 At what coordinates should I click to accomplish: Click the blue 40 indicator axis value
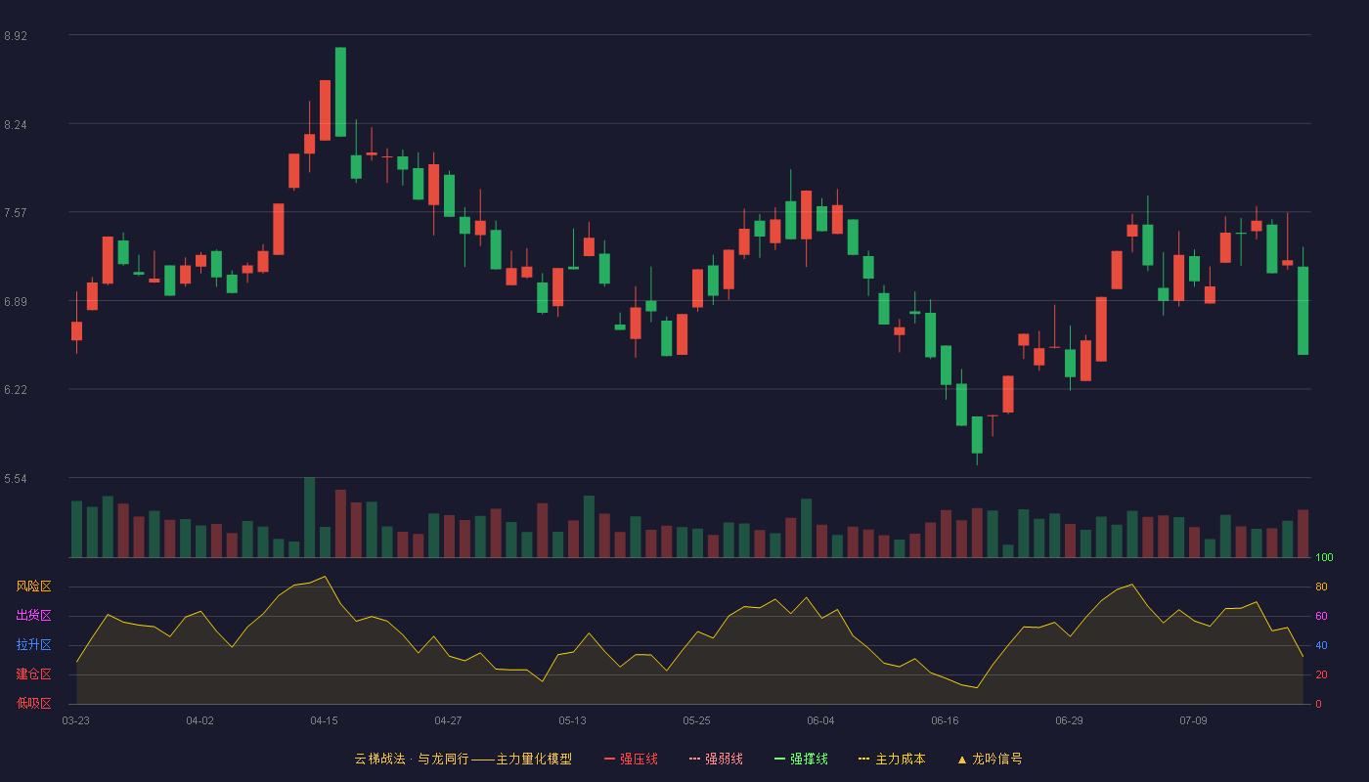pos(1321,646)
